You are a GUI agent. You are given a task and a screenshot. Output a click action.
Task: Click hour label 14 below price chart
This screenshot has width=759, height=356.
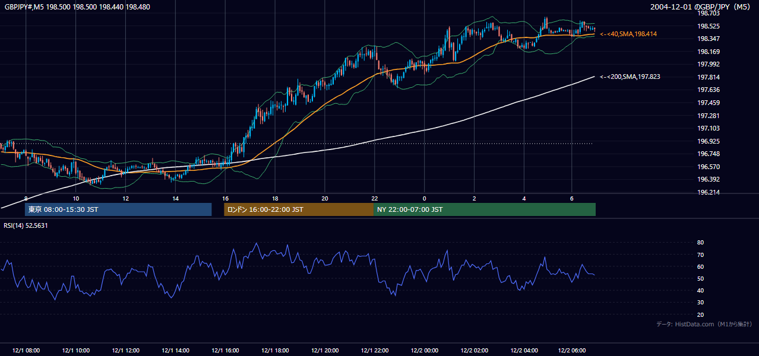pos(175,198)
